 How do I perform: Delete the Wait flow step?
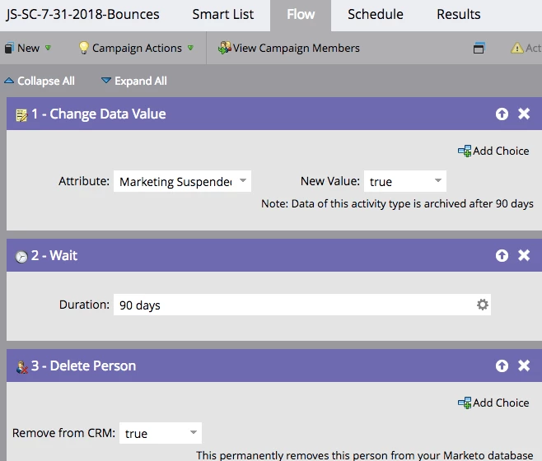pyautogui.click(x=524, y=256)
